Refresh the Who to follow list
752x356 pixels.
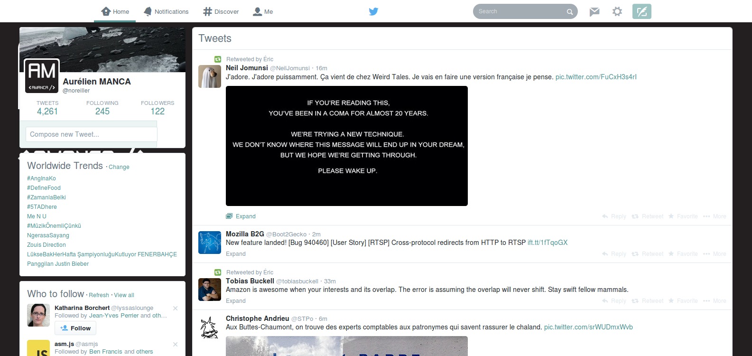click(99, 295)
